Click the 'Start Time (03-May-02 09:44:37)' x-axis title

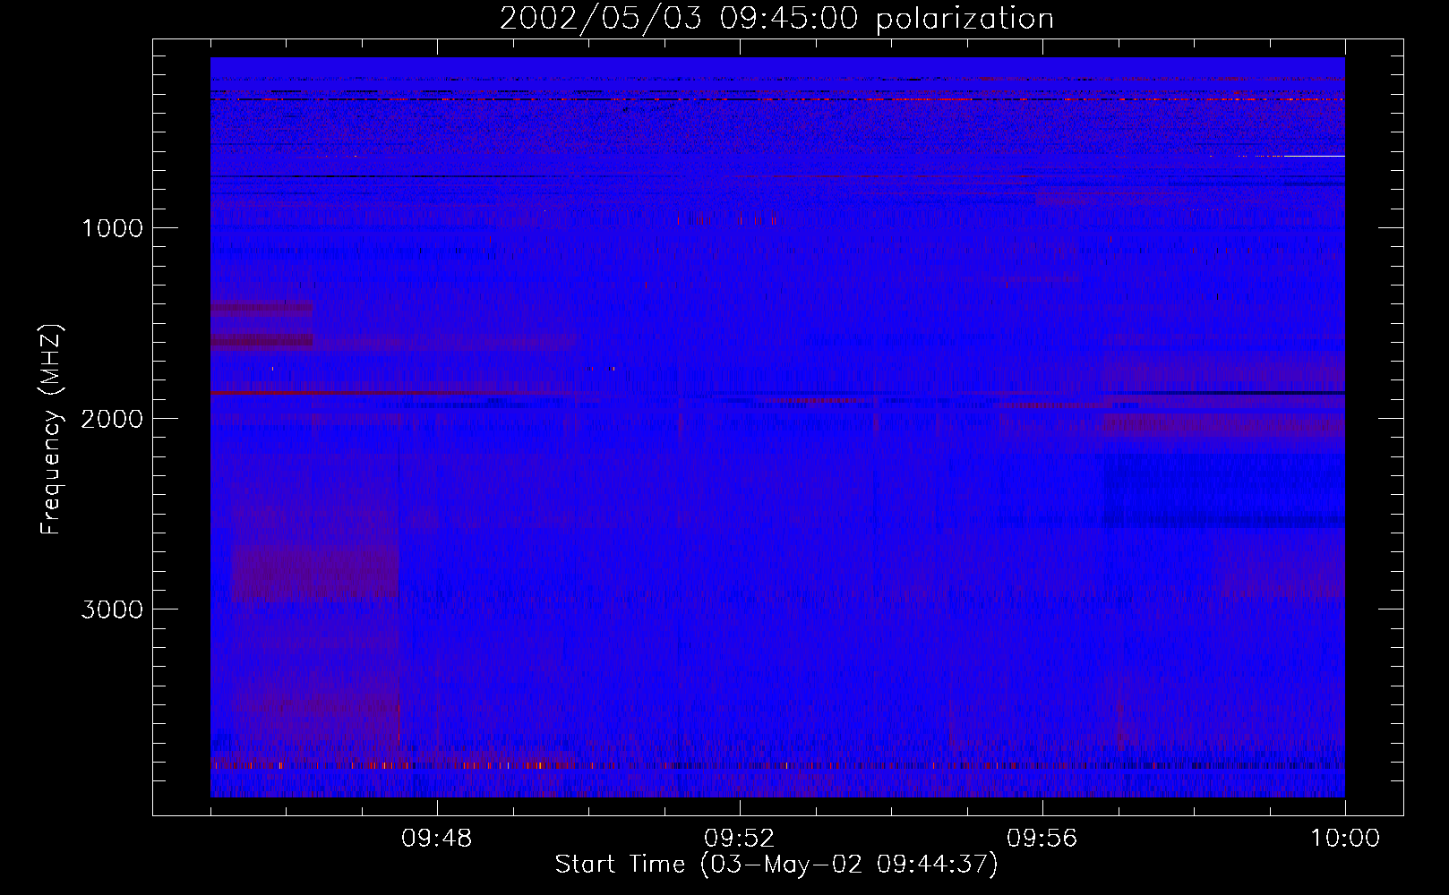pos(776,865)
